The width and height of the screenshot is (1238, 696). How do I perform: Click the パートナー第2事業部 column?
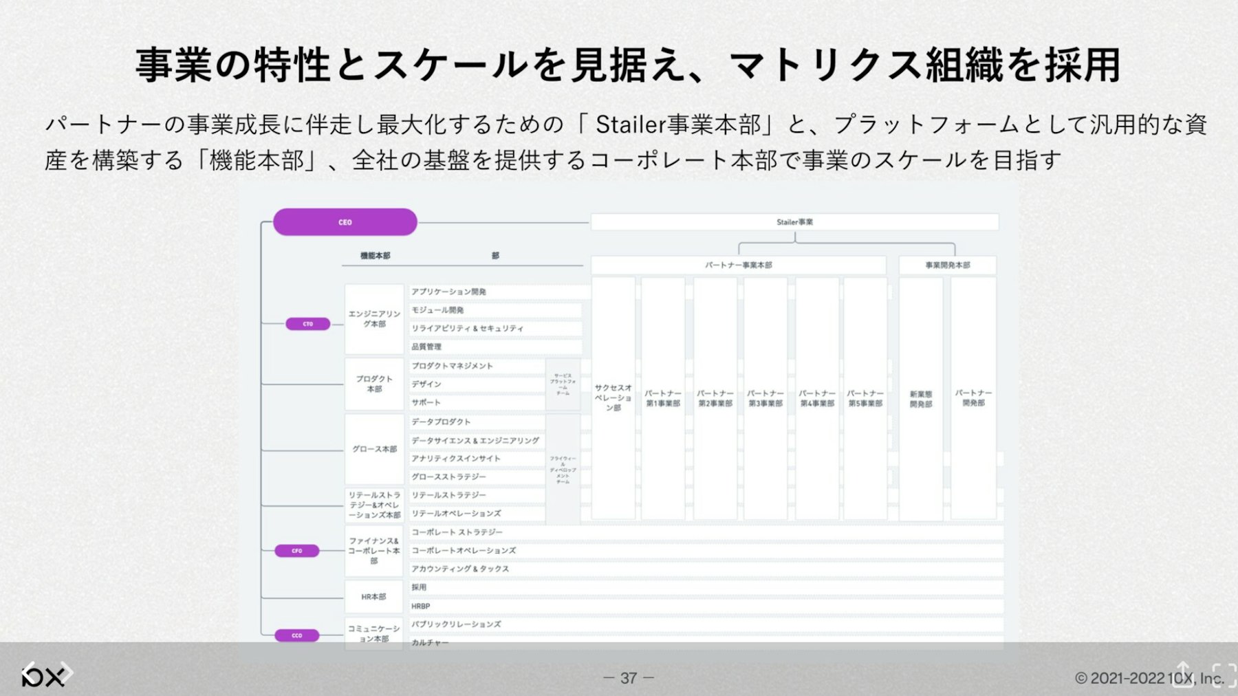pyautogui.click(x=715, y=398)
